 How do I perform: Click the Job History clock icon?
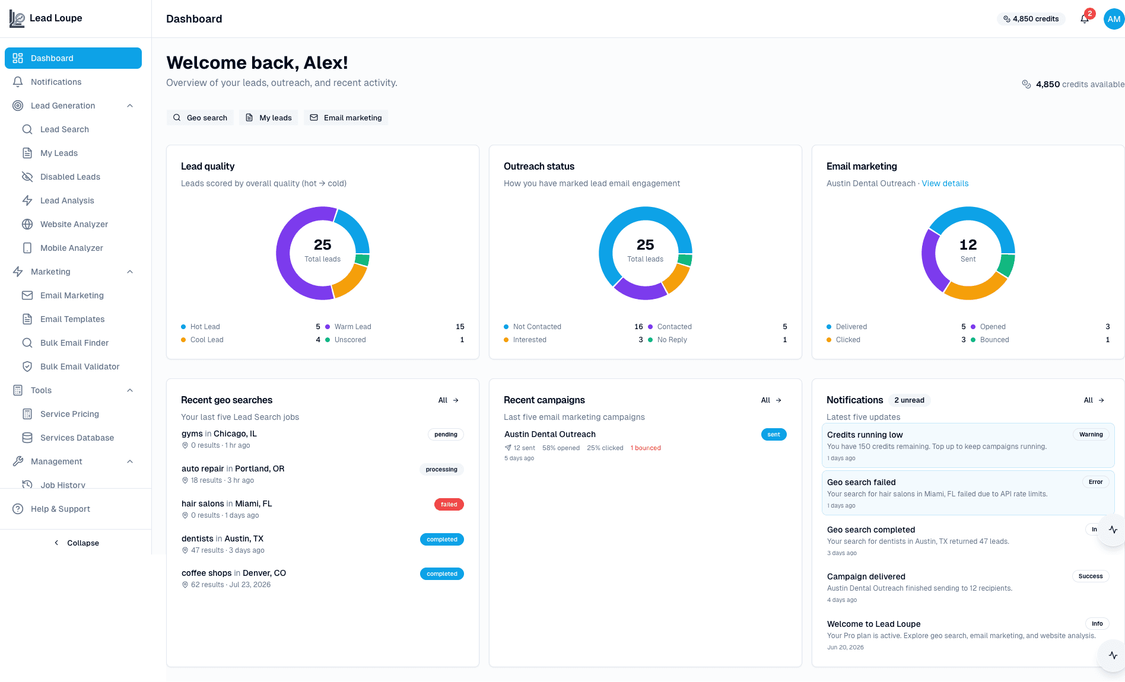(x=27, y=485)
